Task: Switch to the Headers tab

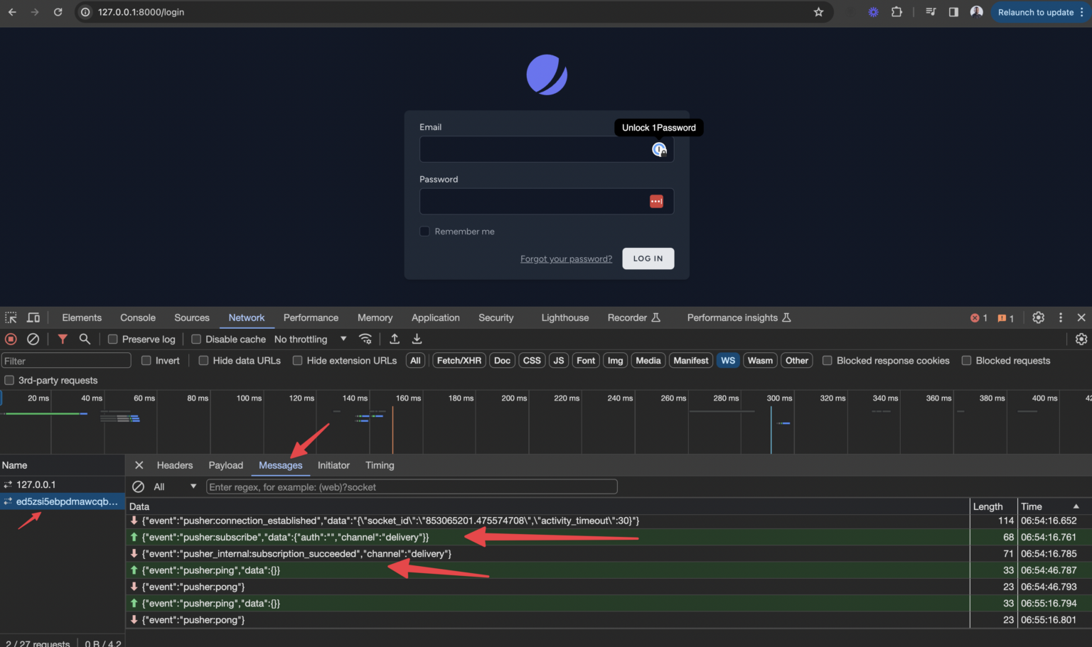Action: 175,465
